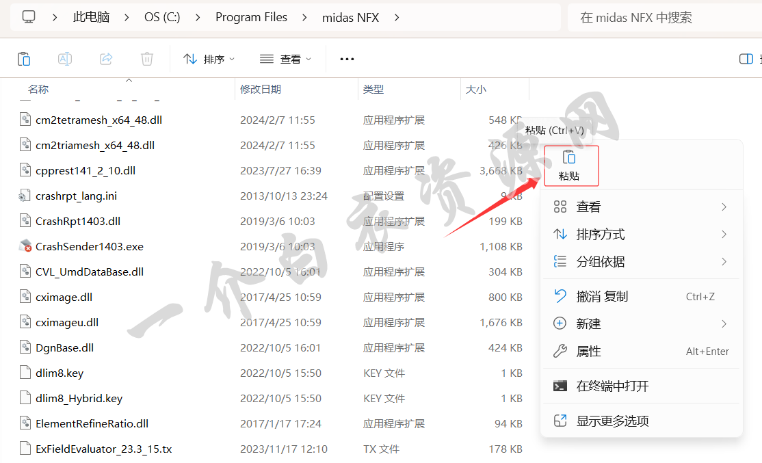Click the icon beside 显示更多选项

[x=560, y=420]
